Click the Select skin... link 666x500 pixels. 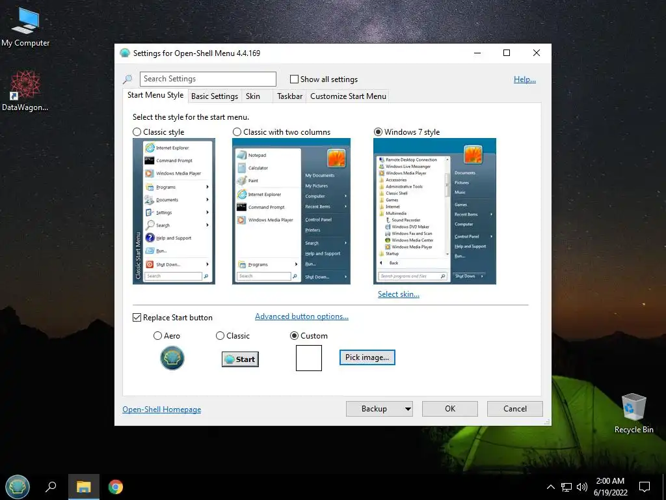399,294
